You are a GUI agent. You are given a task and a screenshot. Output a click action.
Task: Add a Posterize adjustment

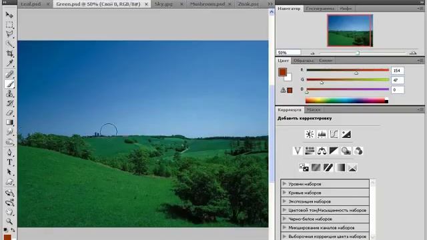[316, 167]
